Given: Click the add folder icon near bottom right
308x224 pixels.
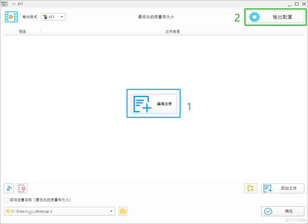Looking at the screenshot, I should 251,188.
